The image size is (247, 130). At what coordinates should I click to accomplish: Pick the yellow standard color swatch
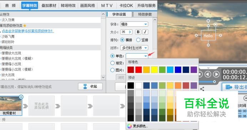154,70
